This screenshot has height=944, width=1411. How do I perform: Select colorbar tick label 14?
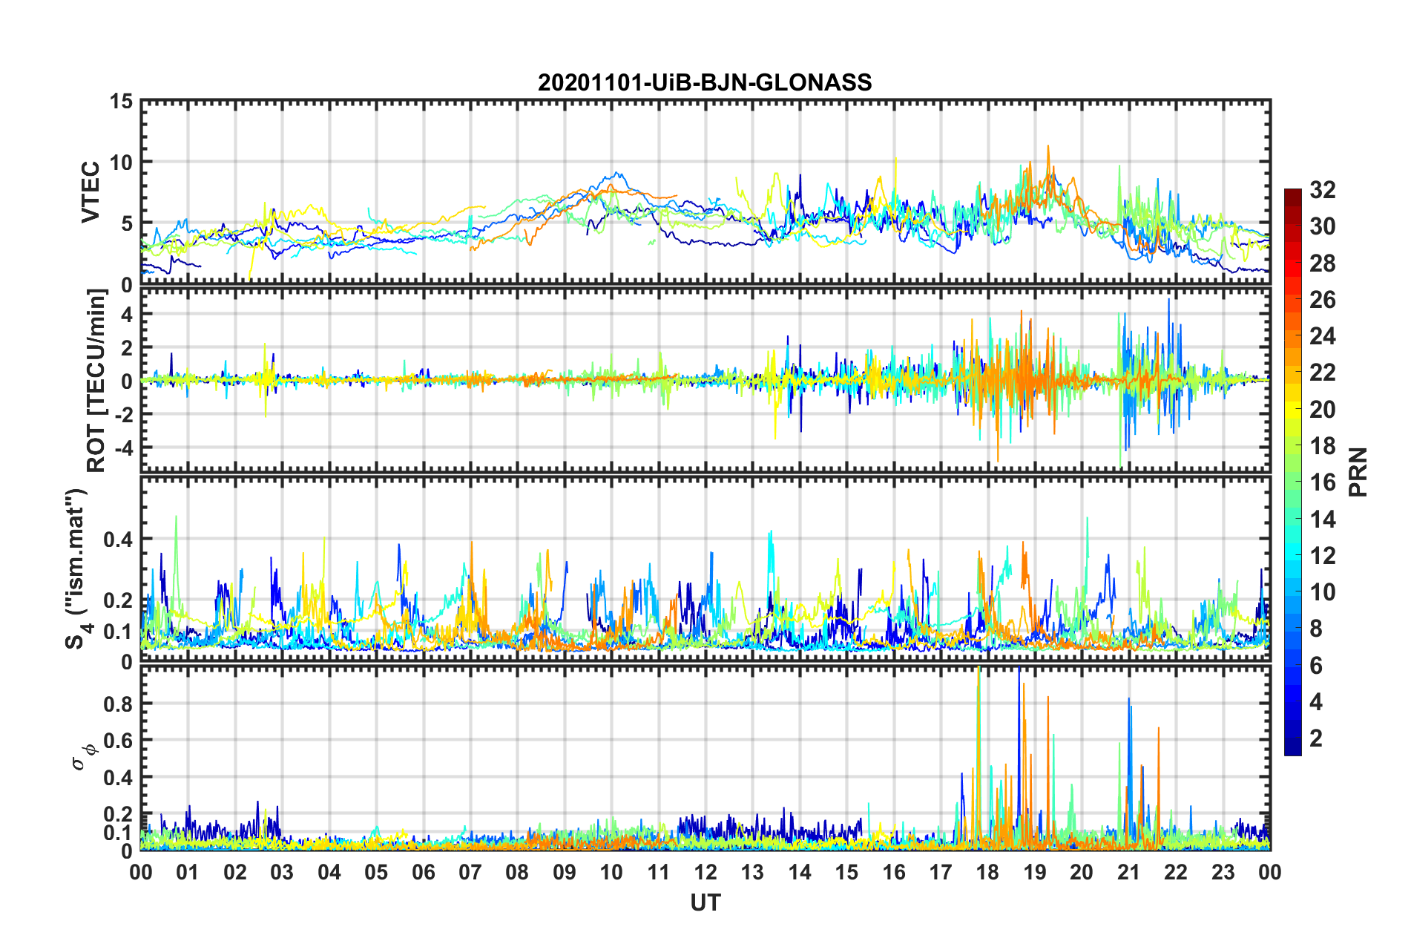coord(1322,519)
